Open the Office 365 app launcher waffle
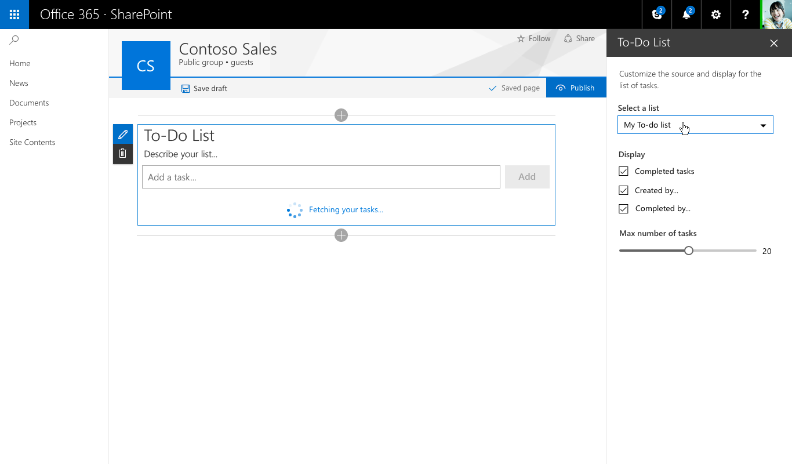This screenshot has width=792, height=464. pyautogui.click(x=14, y=14)
